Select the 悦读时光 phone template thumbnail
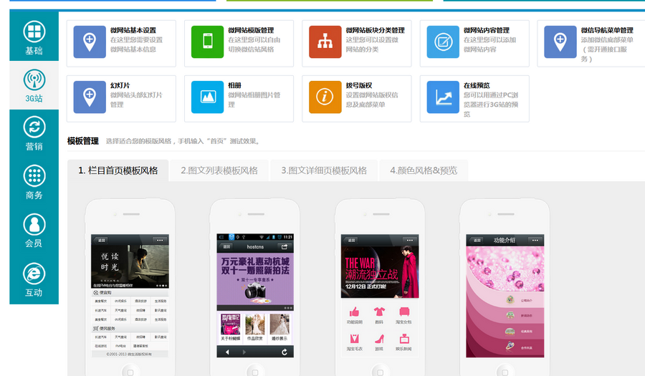Viewport: 645px width, 376px height. click(130, 296)
